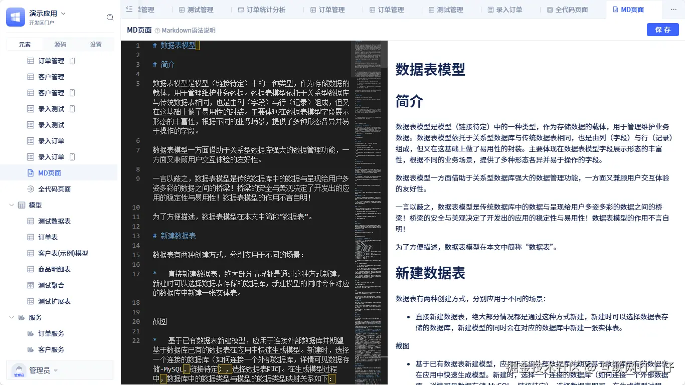Click the mobile icon beside sidebar 录入测试

[72, 109]
